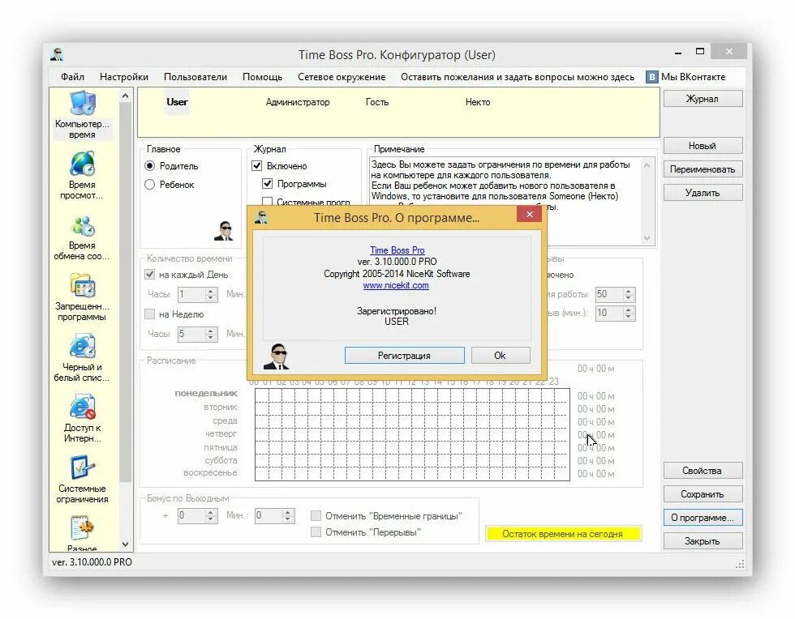Open Мы ВКонтакте menu link
The height and width of the screenshot is (619, 795).
[x=693, y=77]
